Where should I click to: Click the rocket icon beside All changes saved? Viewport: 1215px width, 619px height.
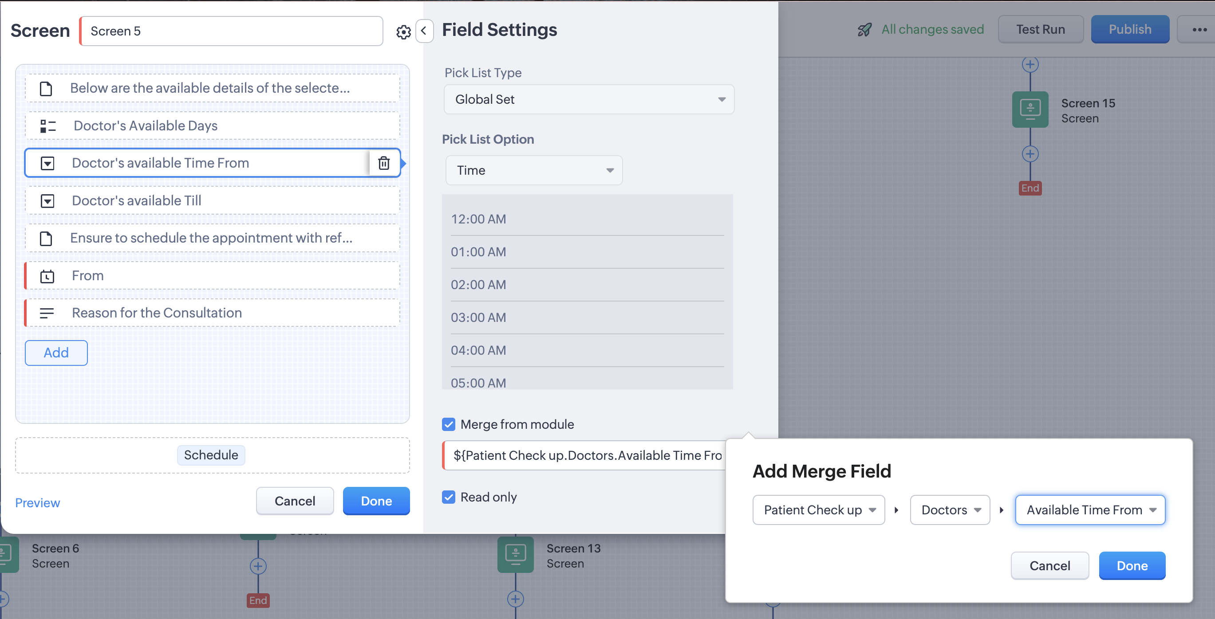point(864,30)
